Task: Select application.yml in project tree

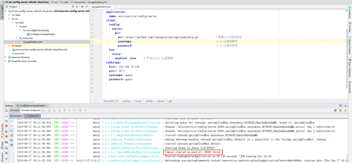Action: [x=32, y=42]
